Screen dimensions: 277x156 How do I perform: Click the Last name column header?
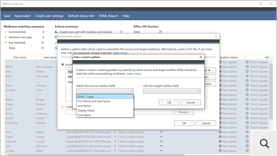tap(50, 57)
